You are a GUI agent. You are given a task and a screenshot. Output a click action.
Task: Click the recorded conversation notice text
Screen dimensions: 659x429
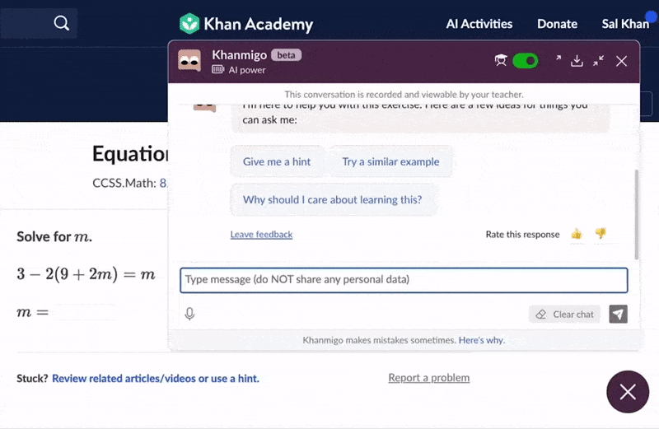[x=404, y=94]
